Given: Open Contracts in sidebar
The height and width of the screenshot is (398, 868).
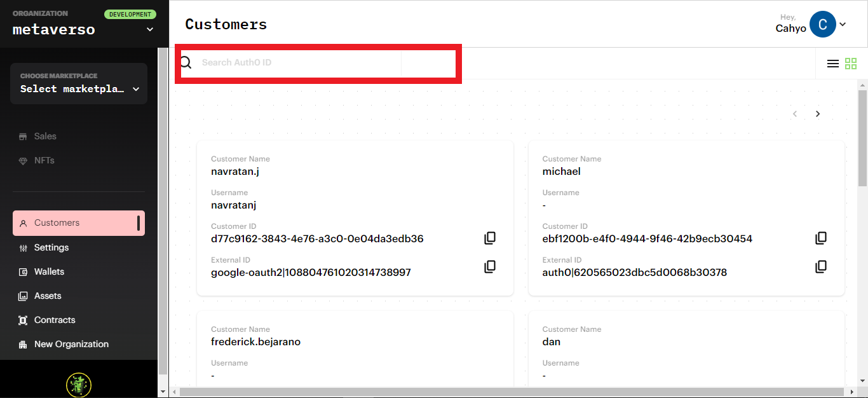Looking at the screenshot, I should (x=55, y=320).
